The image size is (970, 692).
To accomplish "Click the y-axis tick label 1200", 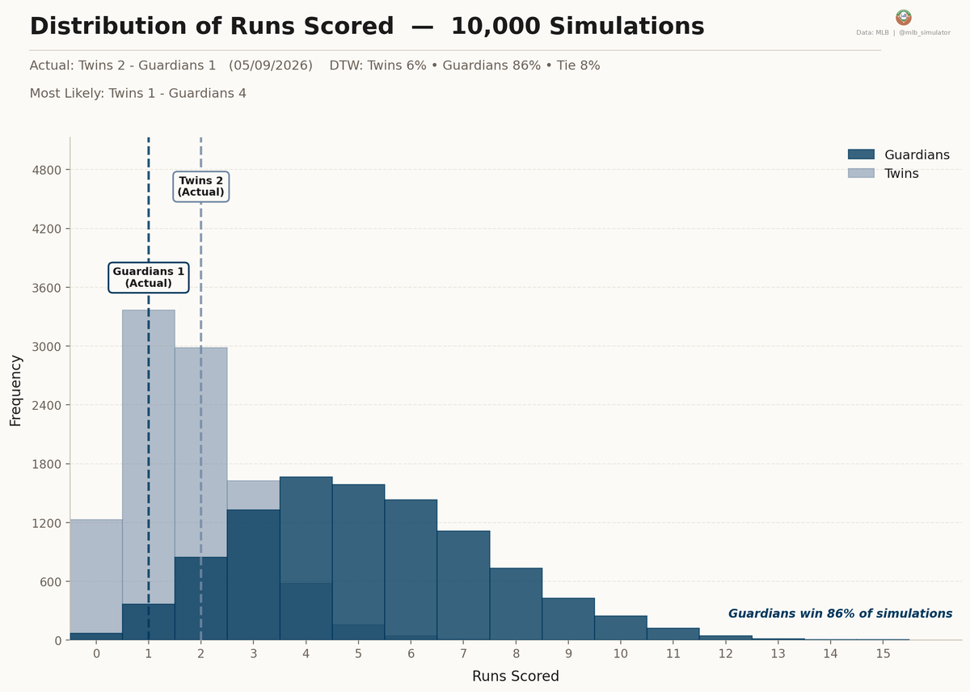I will coord(48,523).
